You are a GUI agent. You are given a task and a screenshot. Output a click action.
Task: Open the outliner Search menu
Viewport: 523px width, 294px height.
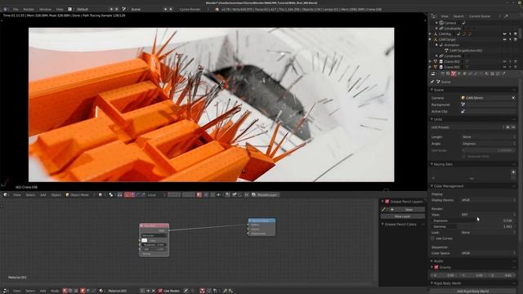click(458, 16)
